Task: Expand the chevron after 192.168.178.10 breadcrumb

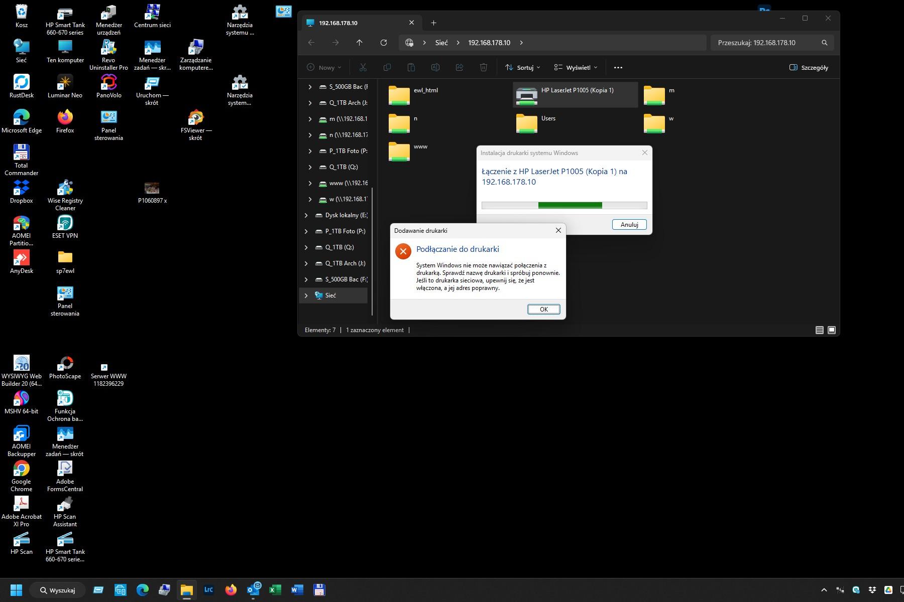Action: pos(521,43)
